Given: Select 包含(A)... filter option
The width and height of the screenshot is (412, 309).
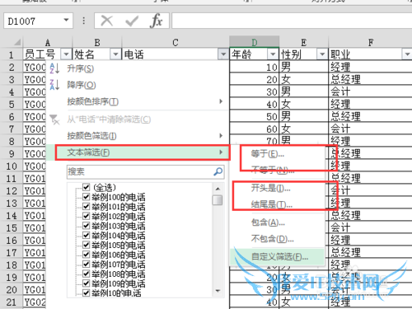Looking at the screenshot, I should click(x=268, y=222).
